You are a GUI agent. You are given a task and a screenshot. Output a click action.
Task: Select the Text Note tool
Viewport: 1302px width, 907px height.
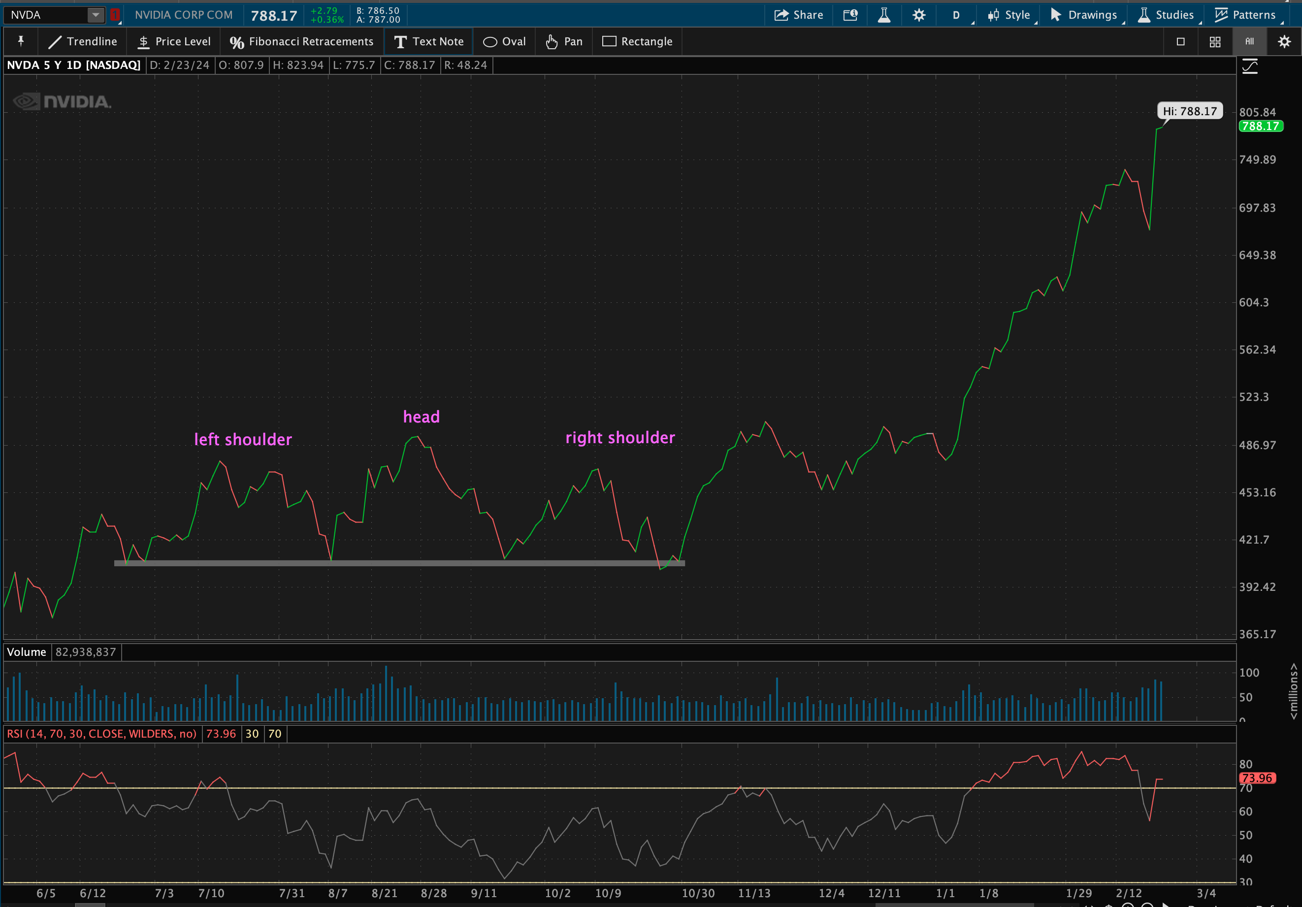[429, 41]
